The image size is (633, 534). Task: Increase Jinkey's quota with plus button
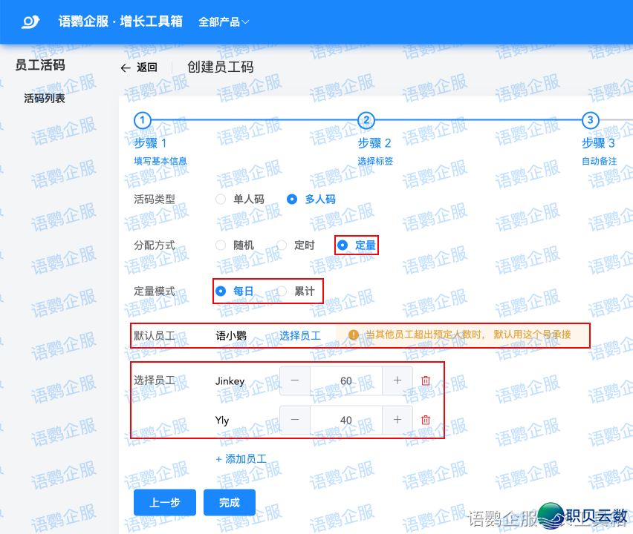[397, 380]
